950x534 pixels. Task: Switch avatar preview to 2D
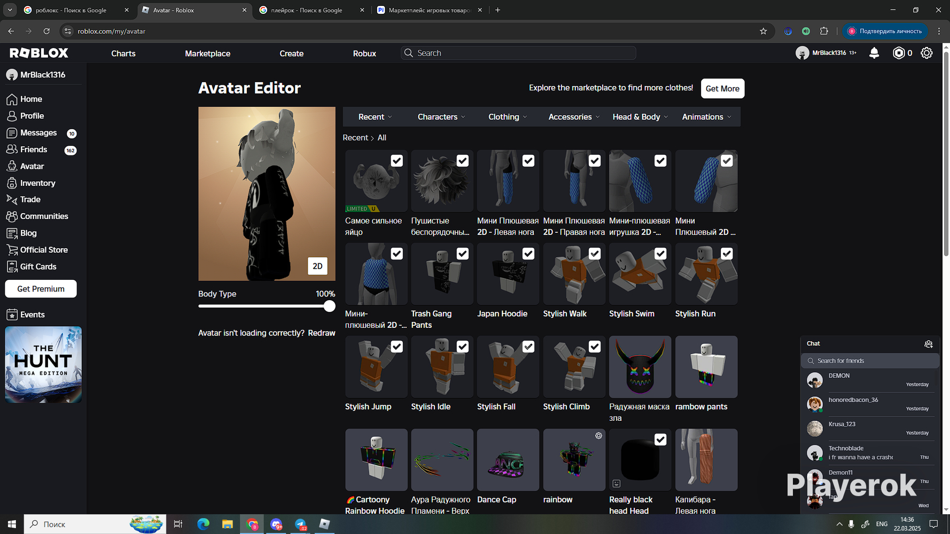(317, 266)
